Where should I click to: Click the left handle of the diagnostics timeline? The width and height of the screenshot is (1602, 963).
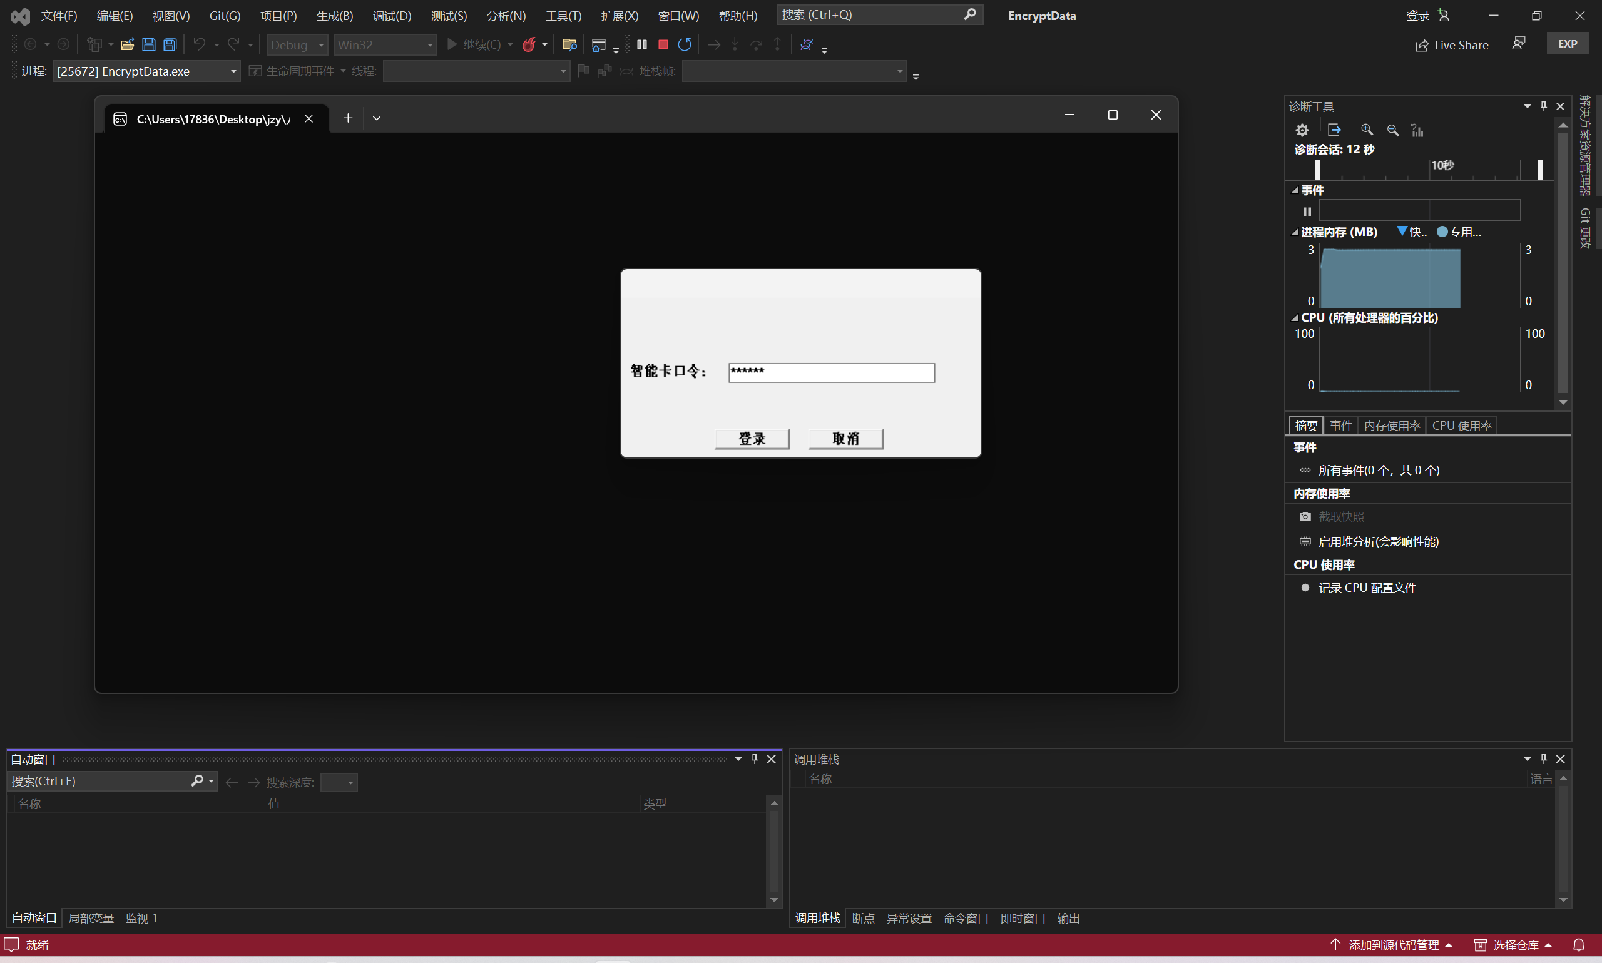pyautogui.click(x=1317, y=170)
